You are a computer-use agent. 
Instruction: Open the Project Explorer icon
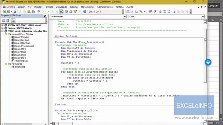pos(67,11)
